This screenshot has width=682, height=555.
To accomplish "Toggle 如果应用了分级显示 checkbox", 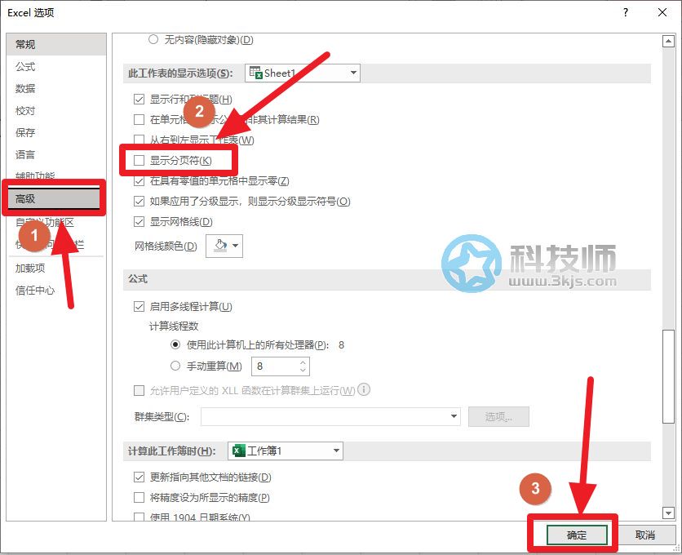I will point(139,202).
